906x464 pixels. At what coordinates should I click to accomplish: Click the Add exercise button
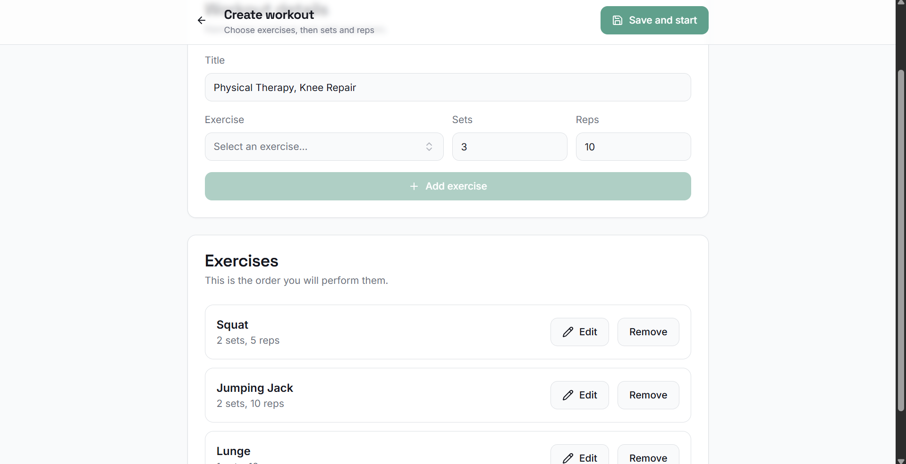(448, 186)
